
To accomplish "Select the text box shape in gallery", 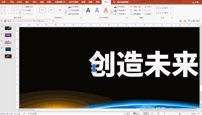I will [2, 7].
